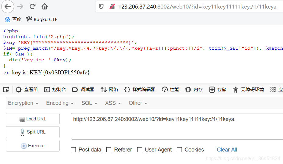Screen dimensions: 283x164
Task: Enable the Referer checkbox
Action: point(109,150)
